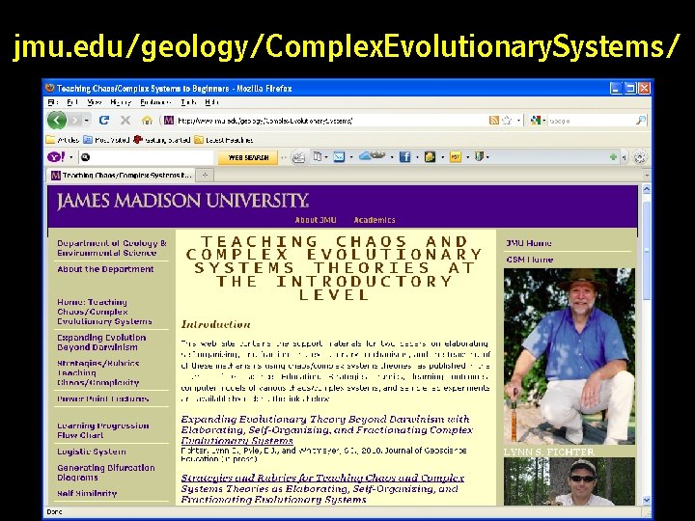The width and height of the screenshot is (695, 521).
Task: Click the Yahoo toolbar search field
Action: point(147,157)
